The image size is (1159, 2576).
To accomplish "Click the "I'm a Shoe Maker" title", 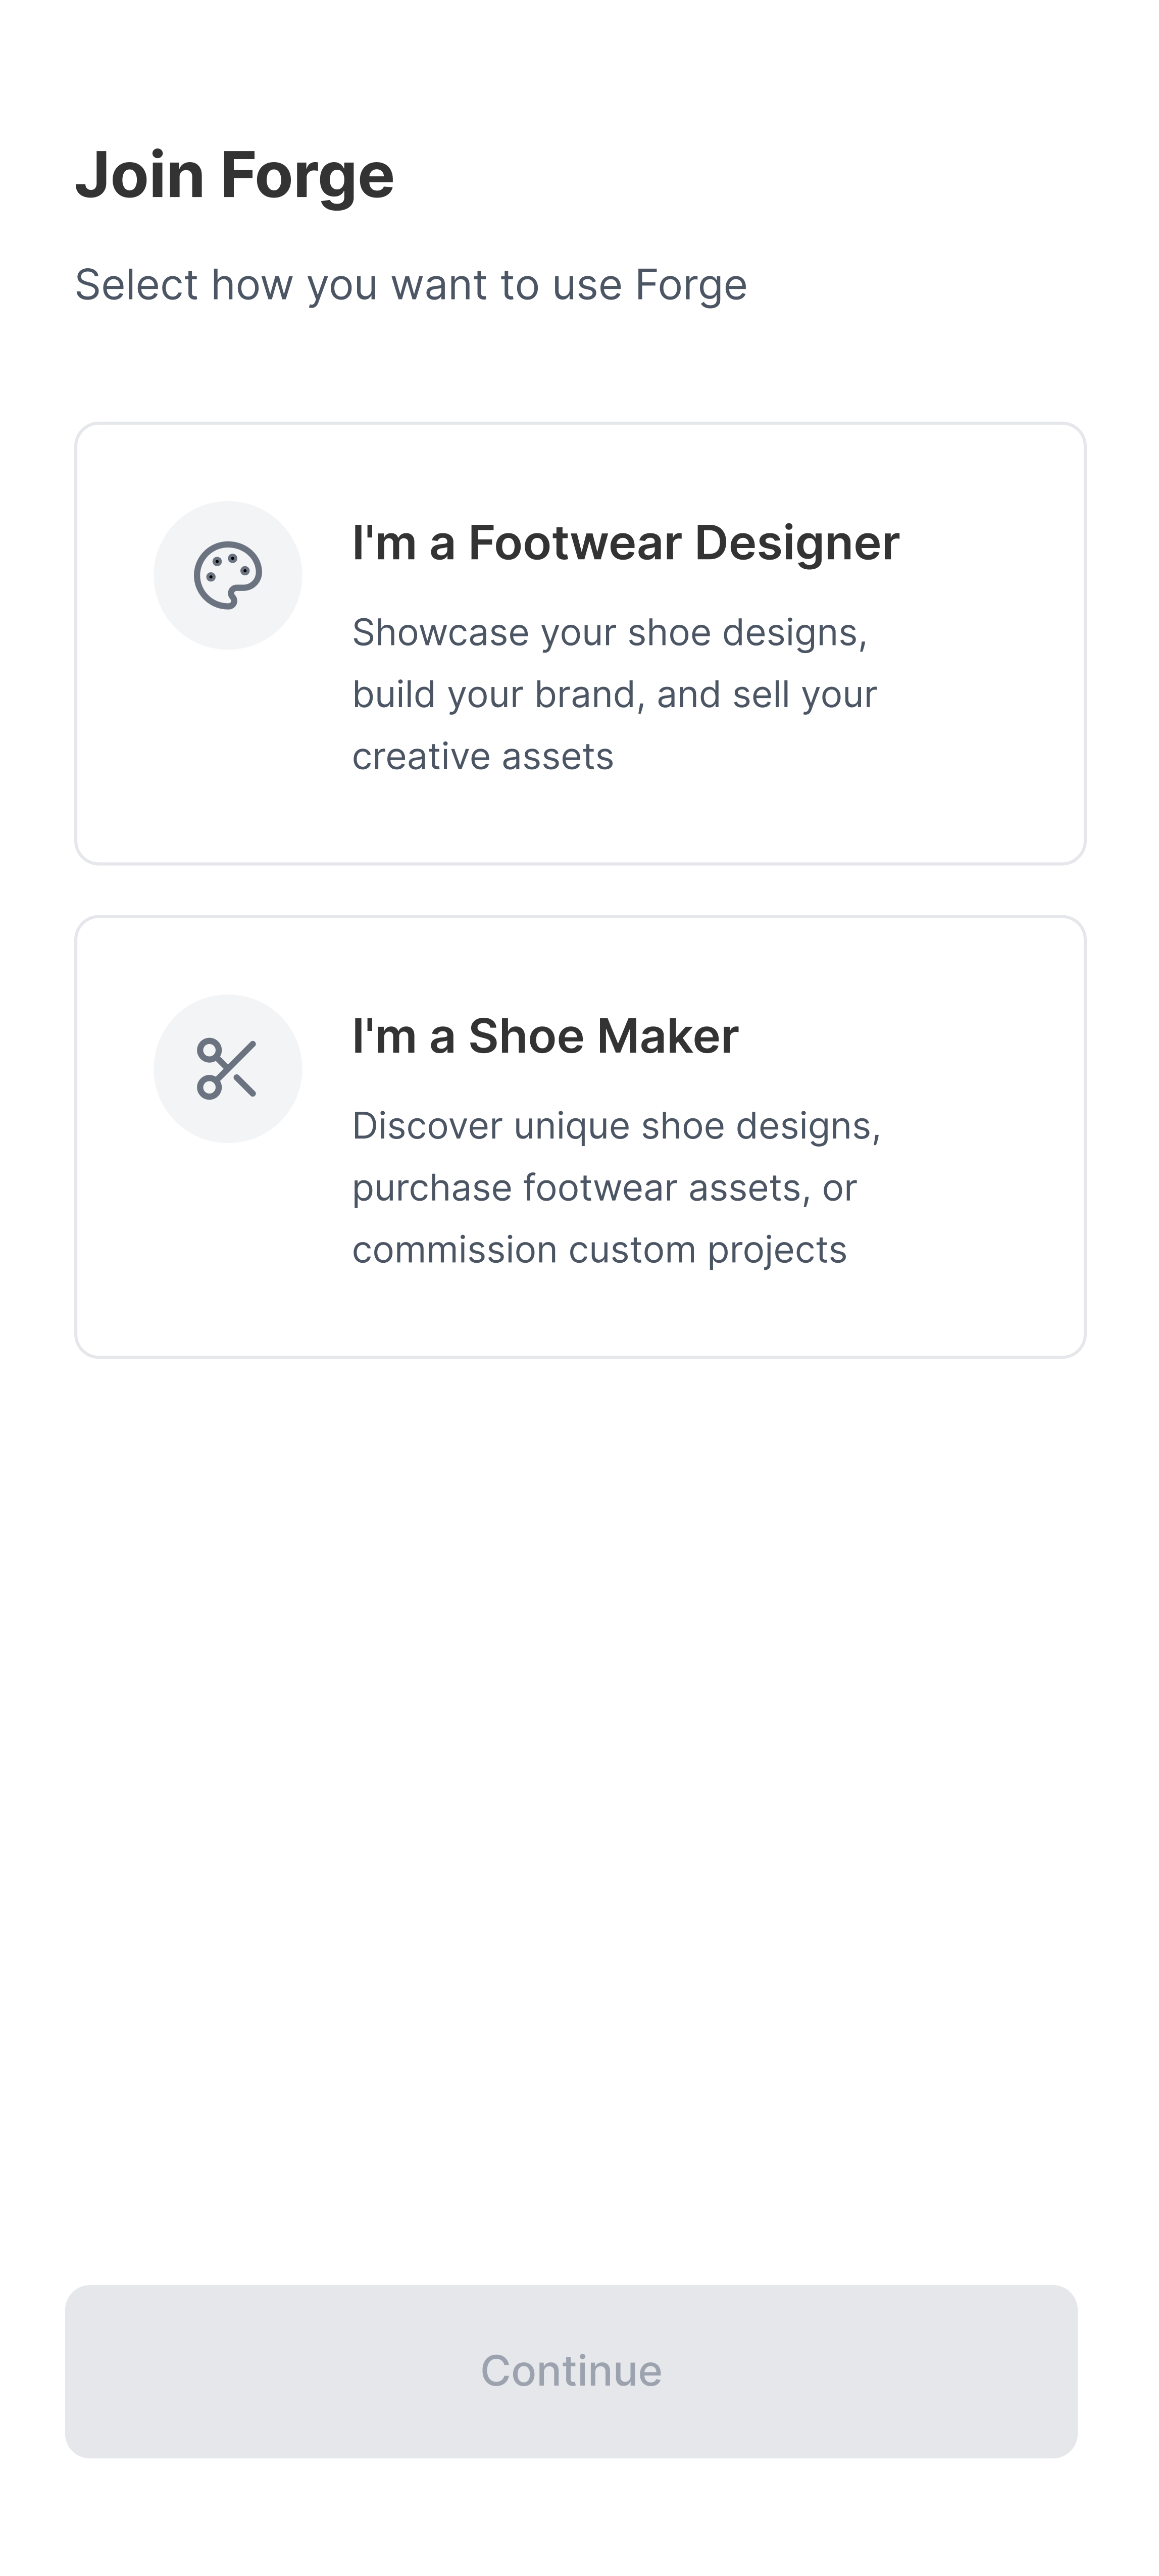I will pyautogui.click(x=545, y=1036).
